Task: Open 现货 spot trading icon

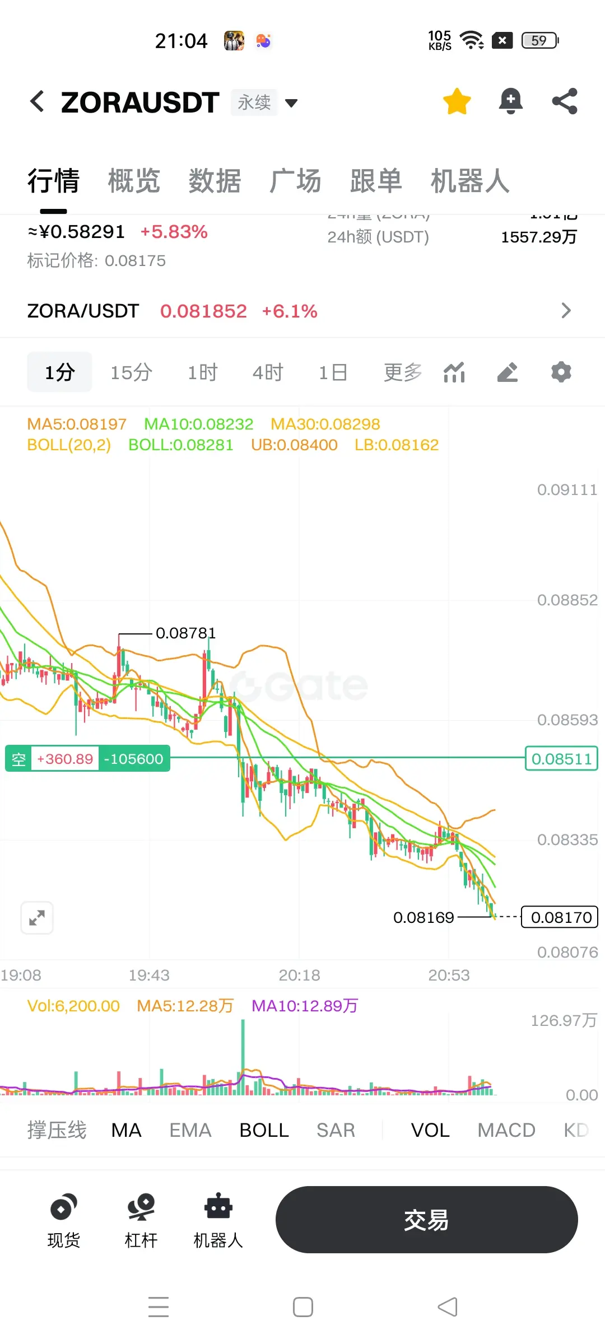Action: point(64,1221)
